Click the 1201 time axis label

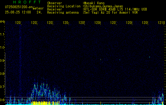[x=18, y=23]
